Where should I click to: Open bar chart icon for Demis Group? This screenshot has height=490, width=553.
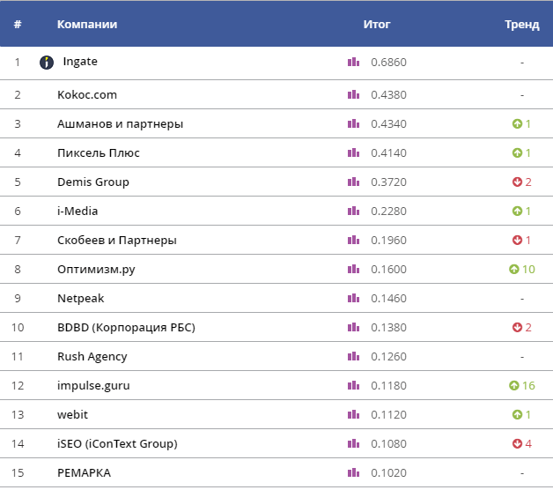pos(353,182)
